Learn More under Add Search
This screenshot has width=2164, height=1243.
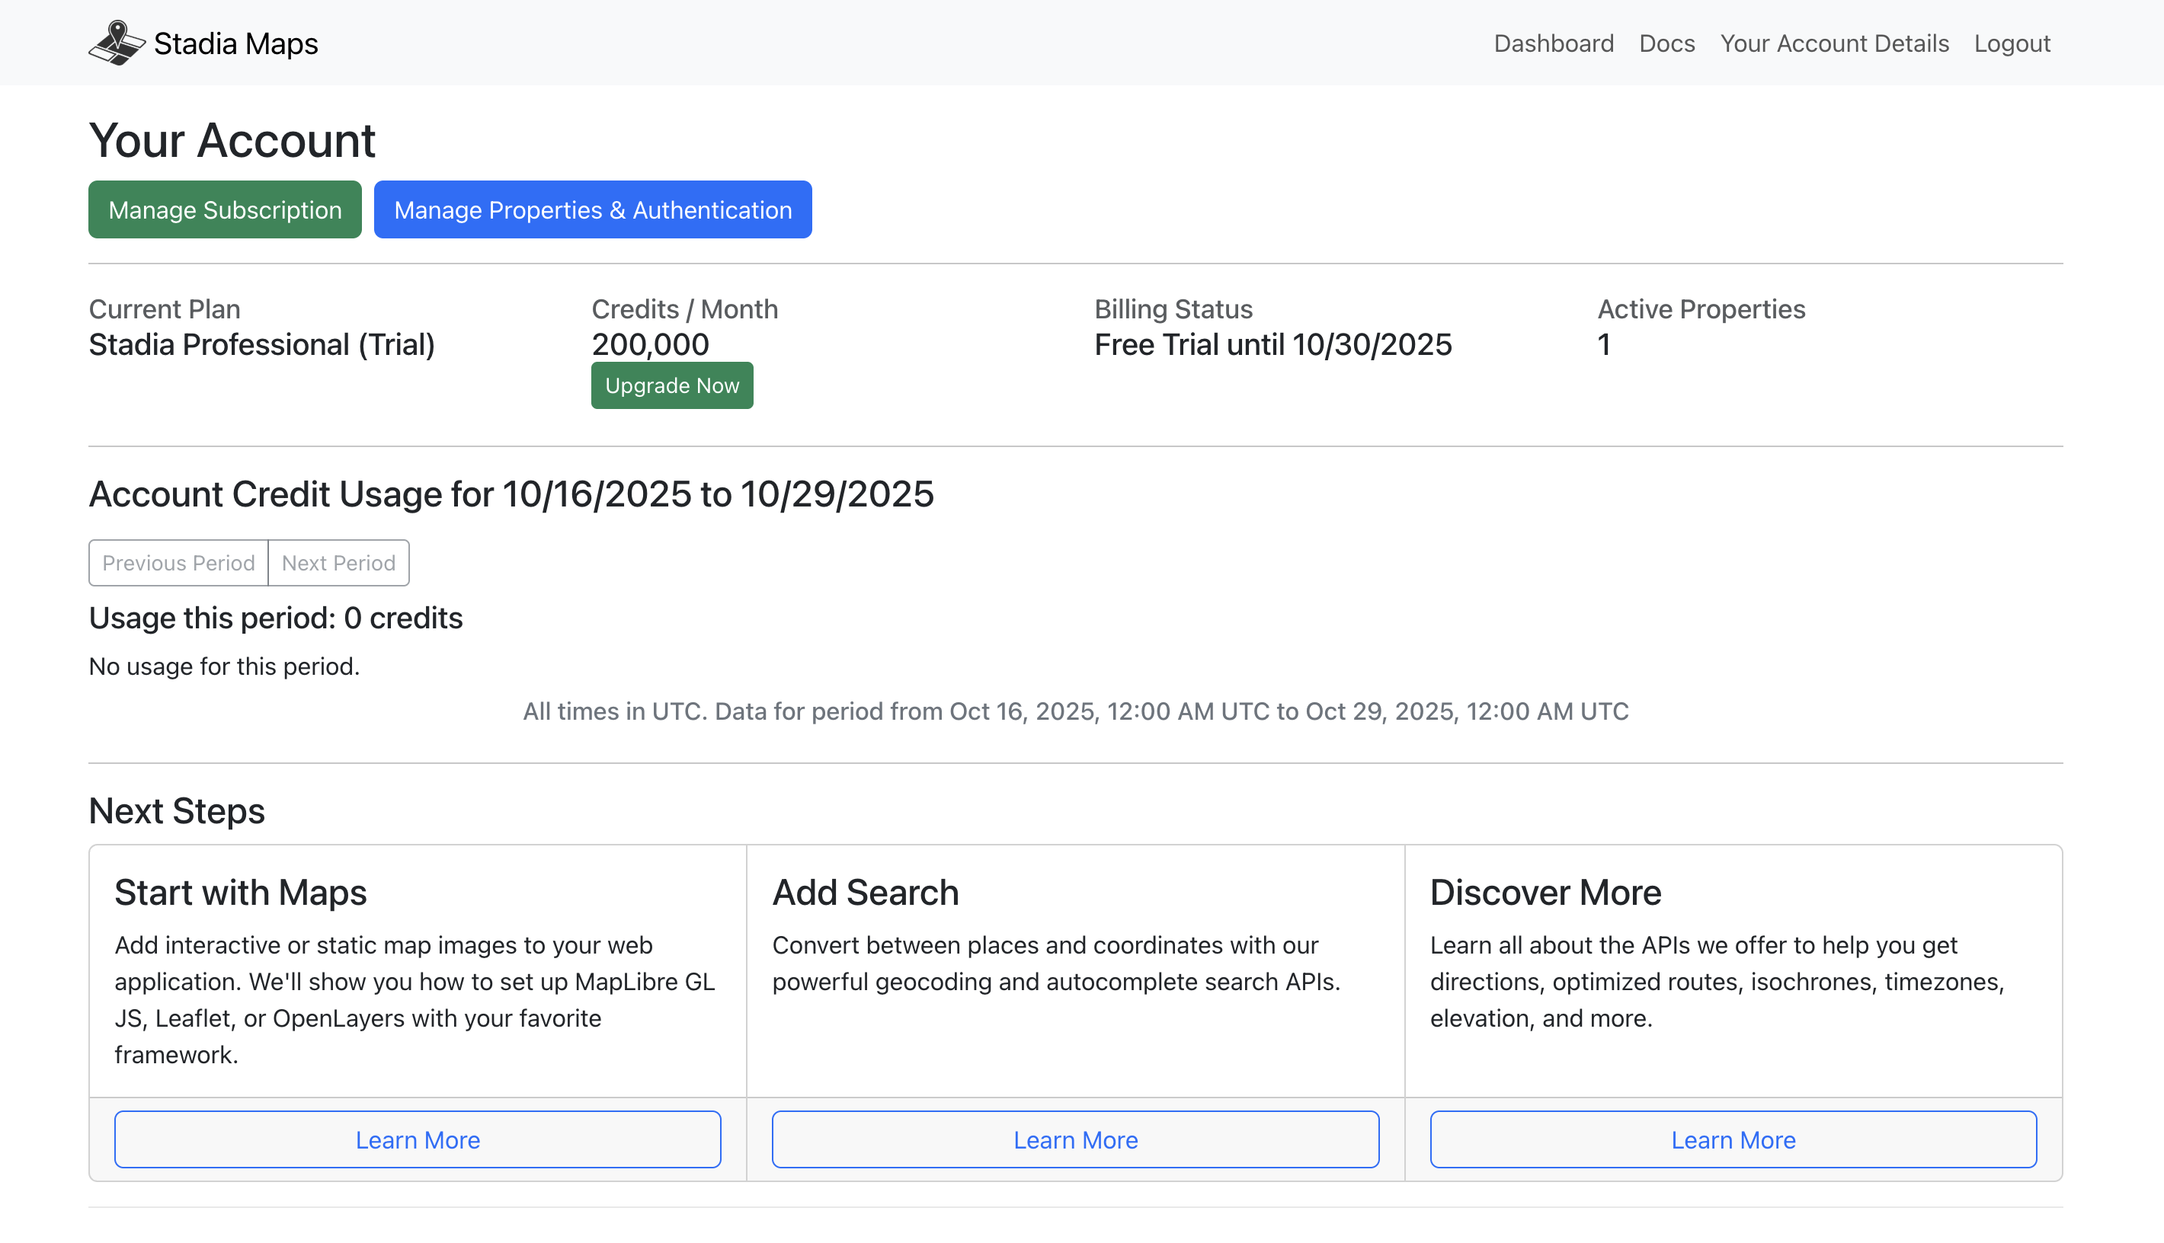coord(1075,1139)
